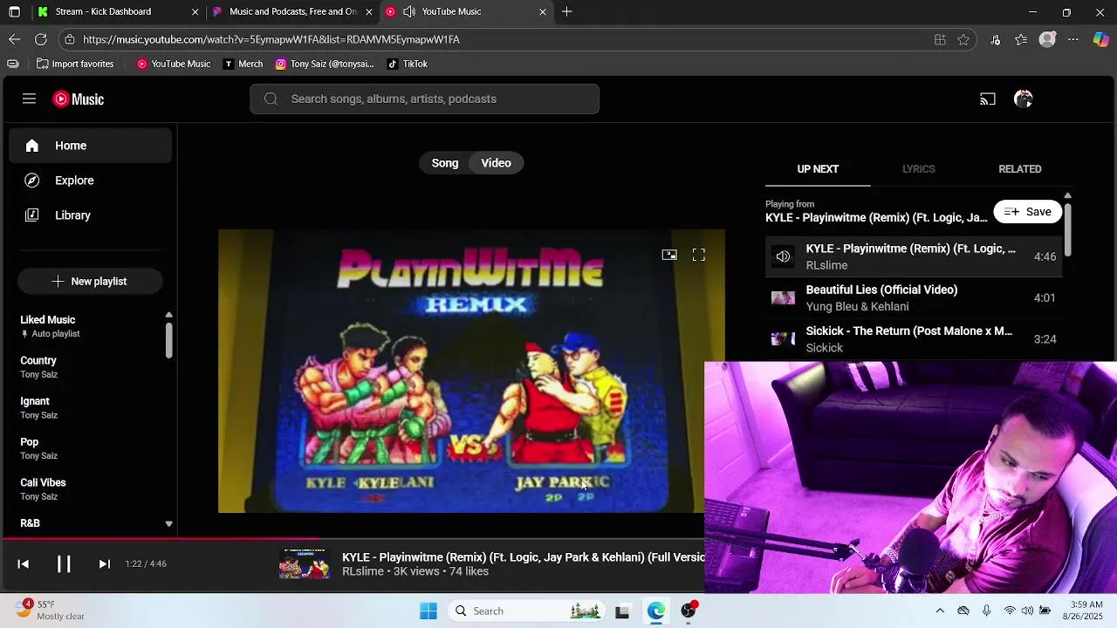Screen dimensions: 1117x628
Task: Open a new browser tab
Action: [567, 11]
